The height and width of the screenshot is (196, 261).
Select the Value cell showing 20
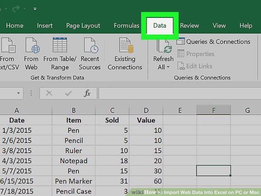[146, 161]
